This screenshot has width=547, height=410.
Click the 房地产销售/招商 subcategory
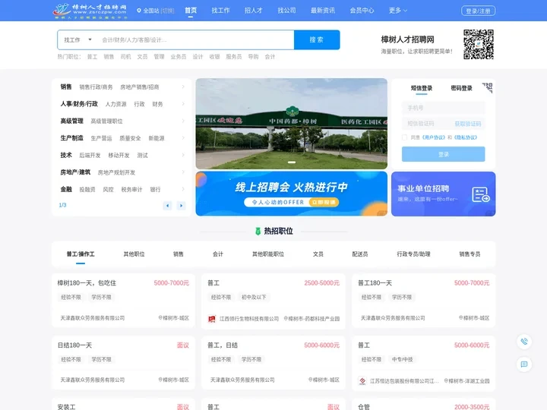(x=140, y=87)
